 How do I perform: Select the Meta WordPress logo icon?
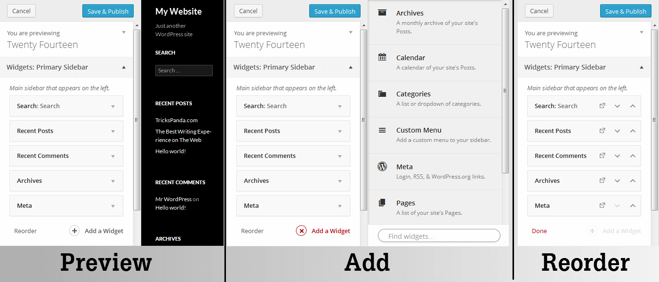tap(382, 166)
